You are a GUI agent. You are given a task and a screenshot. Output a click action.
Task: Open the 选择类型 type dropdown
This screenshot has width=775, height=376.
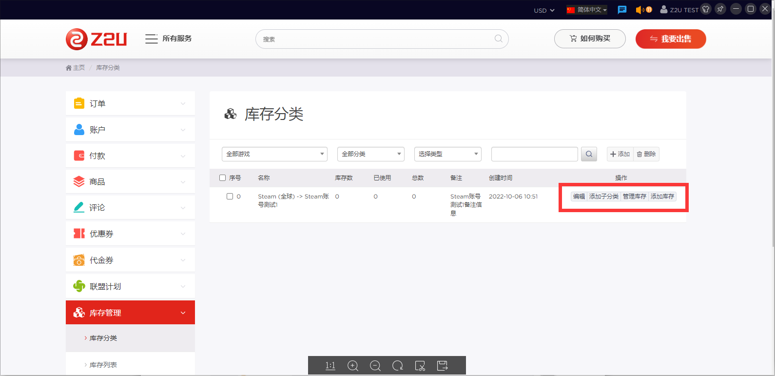click(x=447, y=154)
